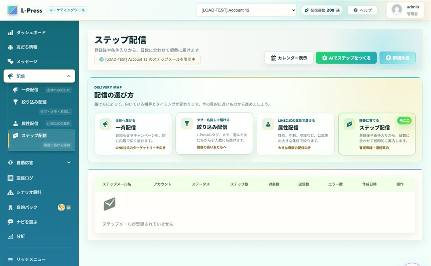Click the empty-state envelope graphic in the table
This screenshot has height=266, width=431.
(110, 204)
